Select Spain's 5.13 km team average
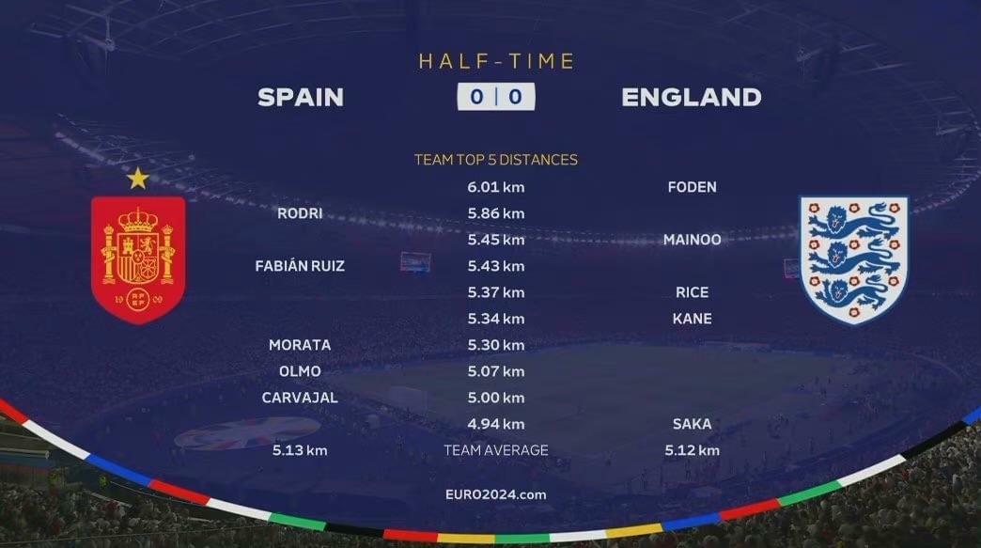This screenshot has width=981, height=548. (300, 450)
